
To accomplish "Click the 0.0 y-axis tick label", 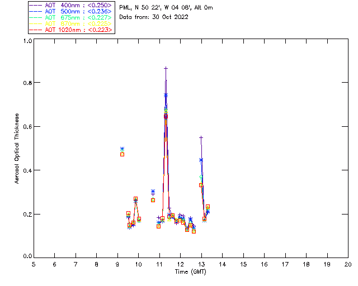I will (27, 256).
